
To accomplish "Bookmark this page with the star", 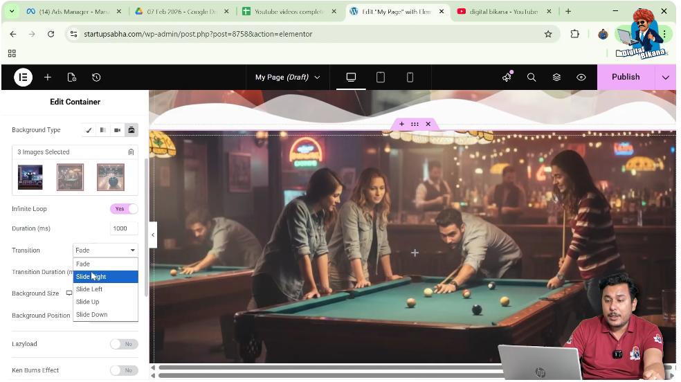I will point(548,34).
